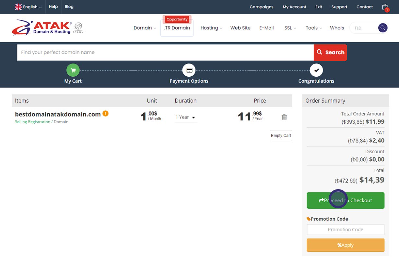Viewport: 399px width, 264px height.
Task: Open the Help link in top bar
Action: 53,6
